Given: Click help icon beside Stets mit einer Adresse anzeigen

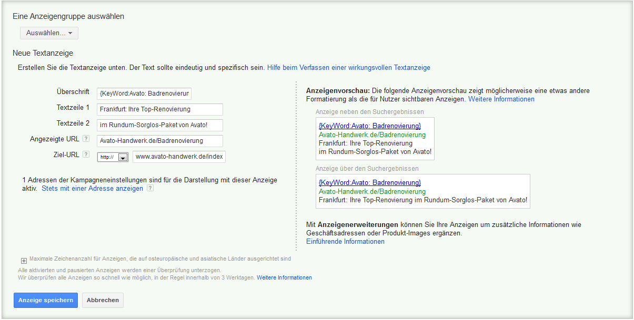Looking at the screenshot, I should 150,188.
